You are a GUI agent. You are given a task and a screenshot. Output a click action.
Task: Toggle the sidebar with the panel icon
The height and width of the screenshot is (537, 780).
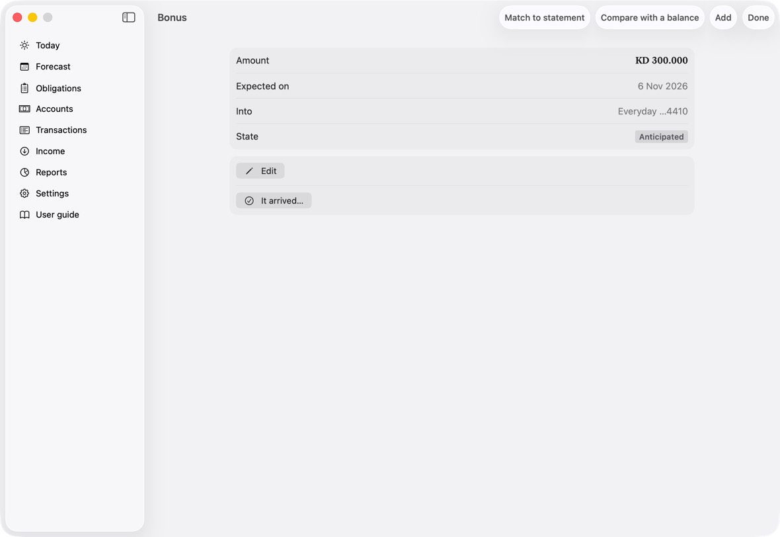[x=129, y=17]
